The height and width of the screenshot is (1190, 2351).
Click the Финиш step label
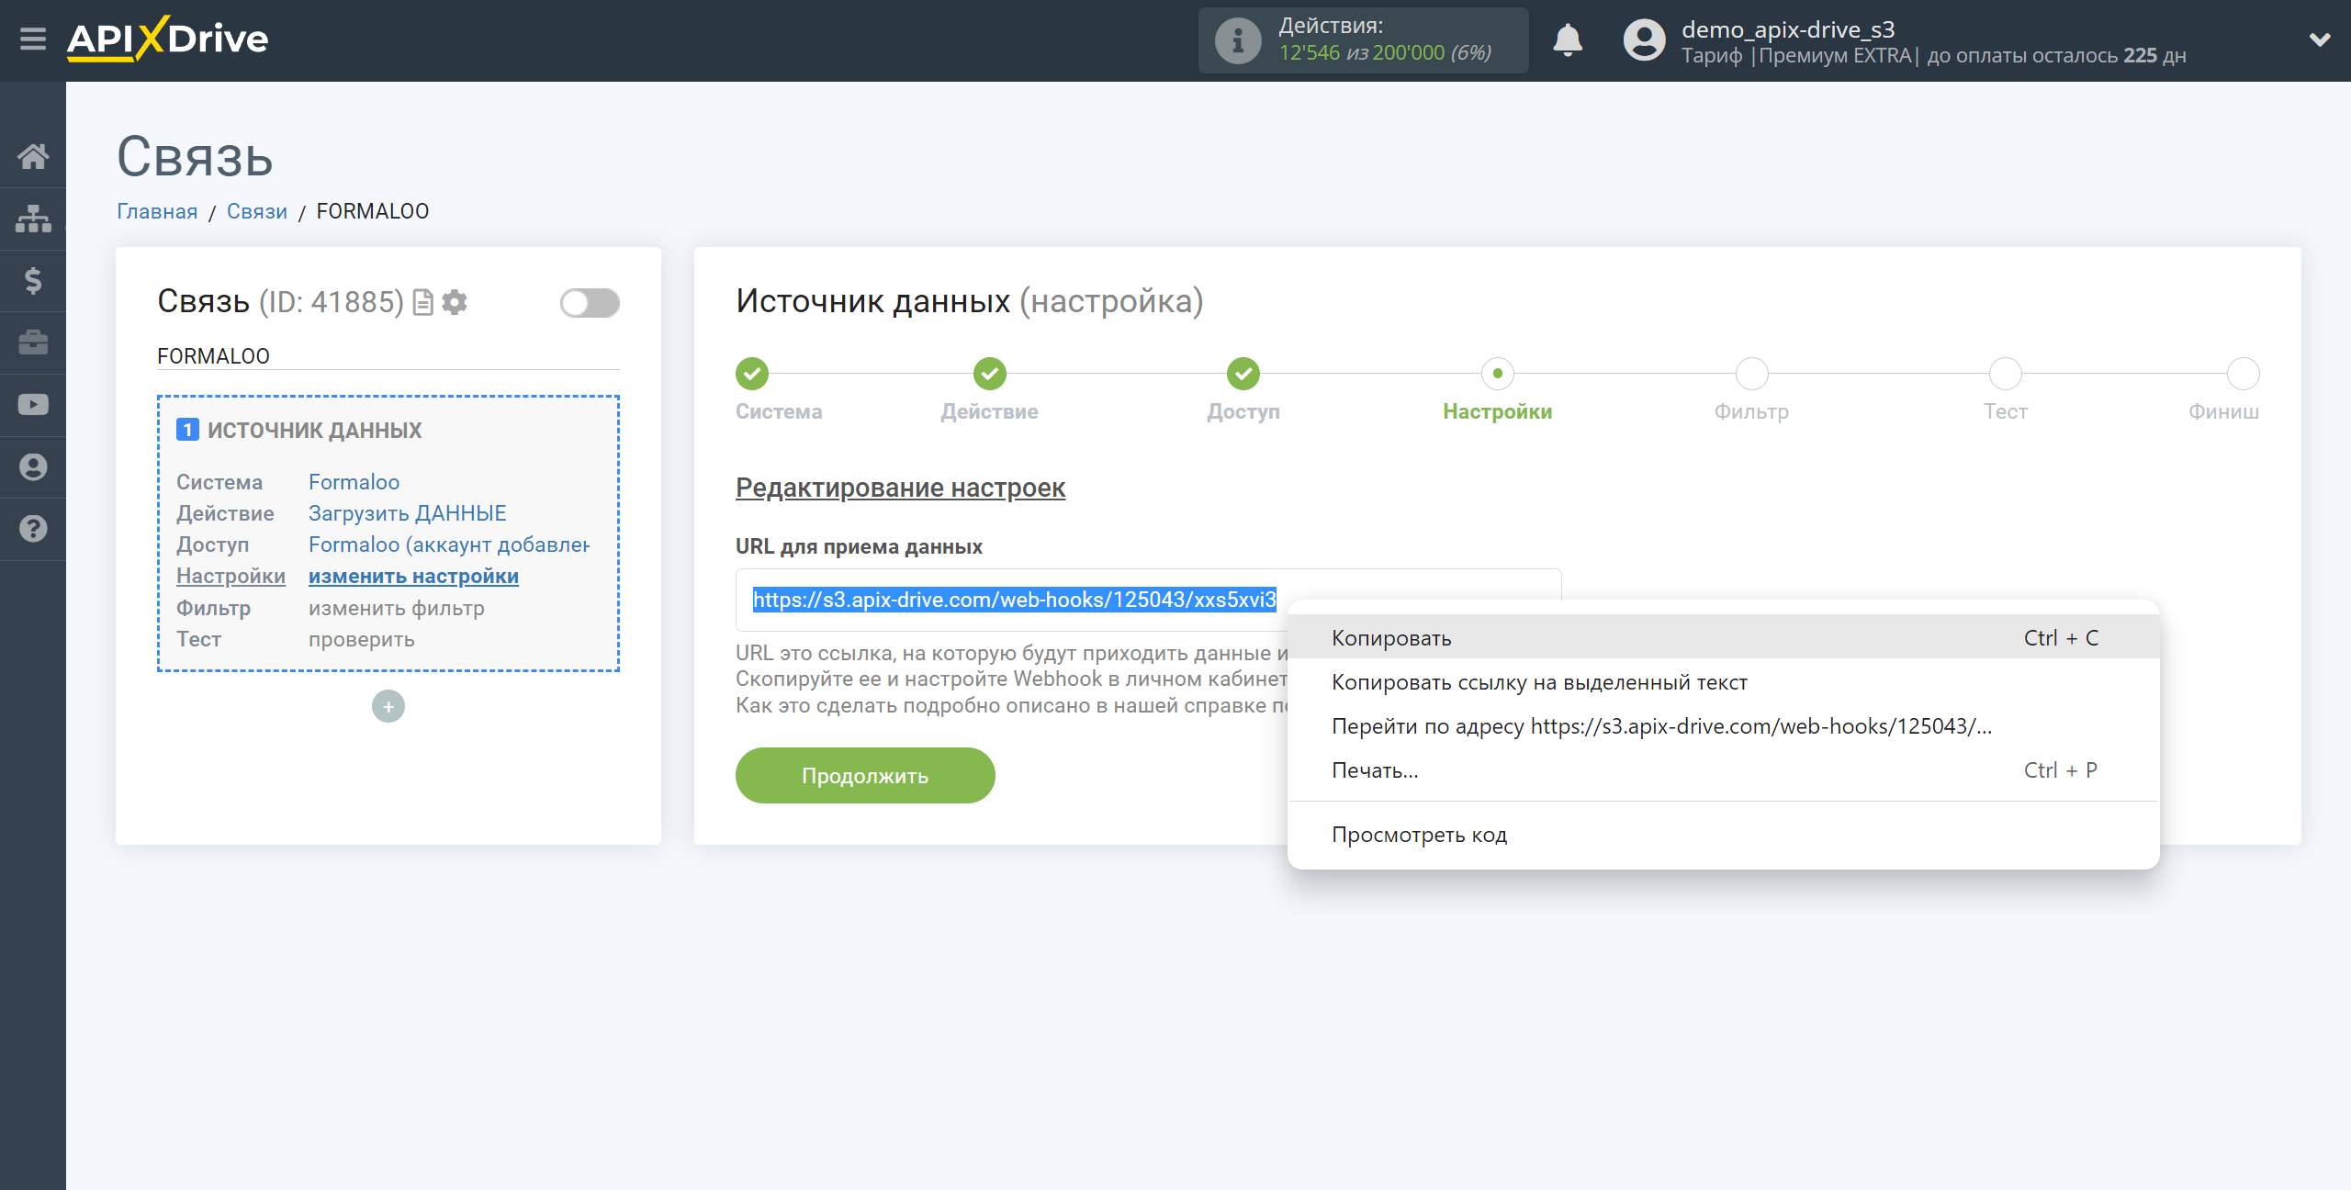click(x=2223, y=411)
